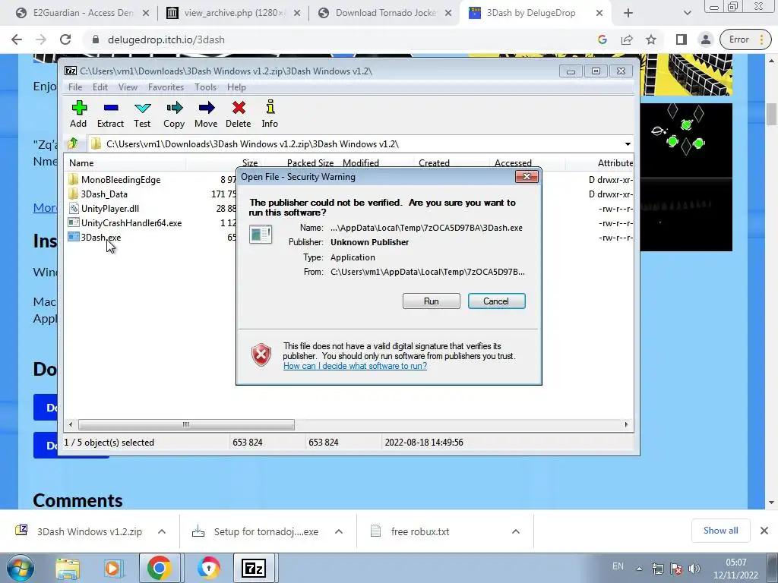Click the Chrome Error menu button
The height and width of the screenshot is (583, 778).
click(746, 39)
